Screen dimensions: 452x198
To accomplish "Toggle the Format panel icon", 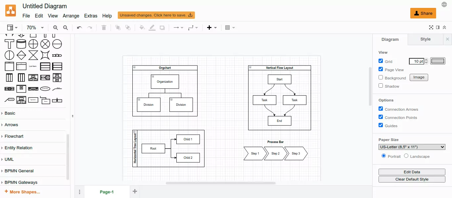I will [x=438, y=28].
